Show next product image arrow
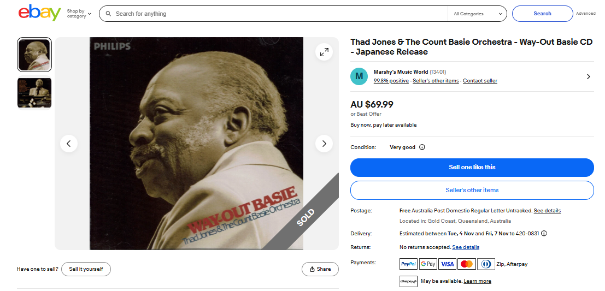 [324, 144]
